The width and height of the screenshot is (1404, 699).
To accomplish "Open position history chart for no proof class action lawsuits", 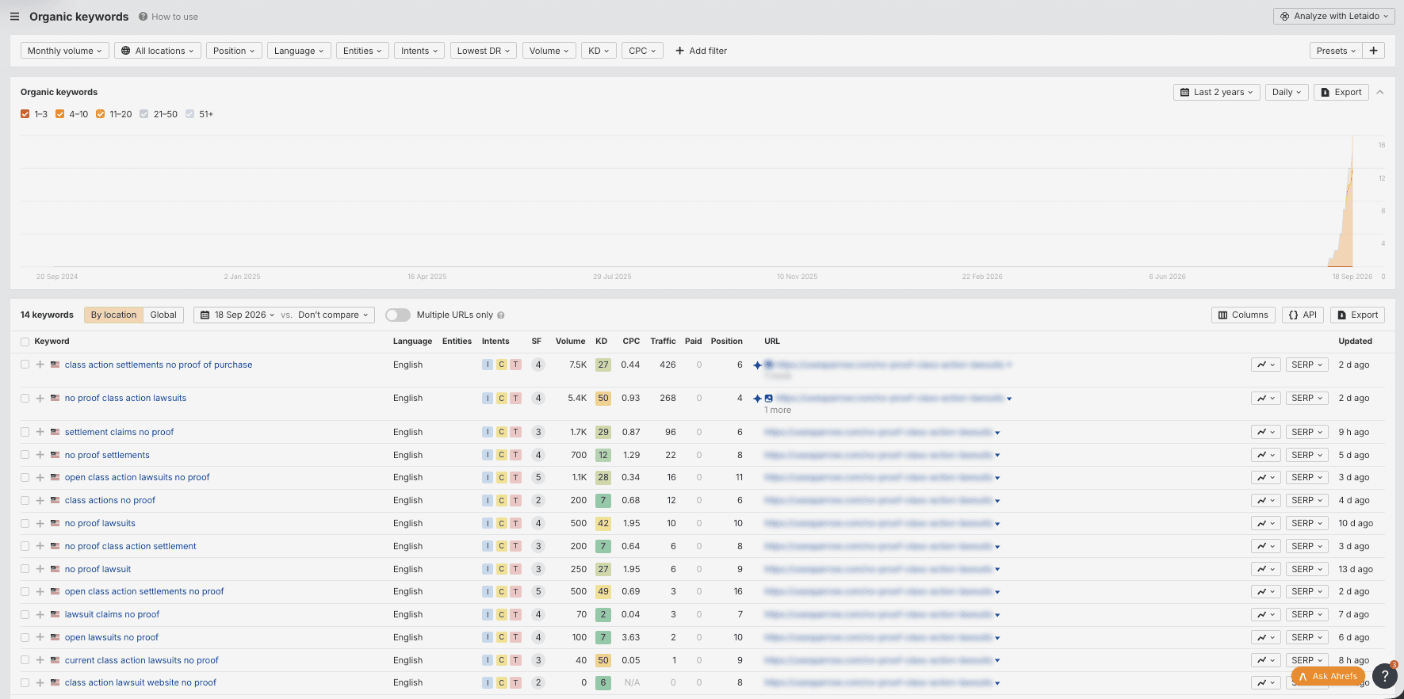I will pyautogui.click(x=1265, y=398).
